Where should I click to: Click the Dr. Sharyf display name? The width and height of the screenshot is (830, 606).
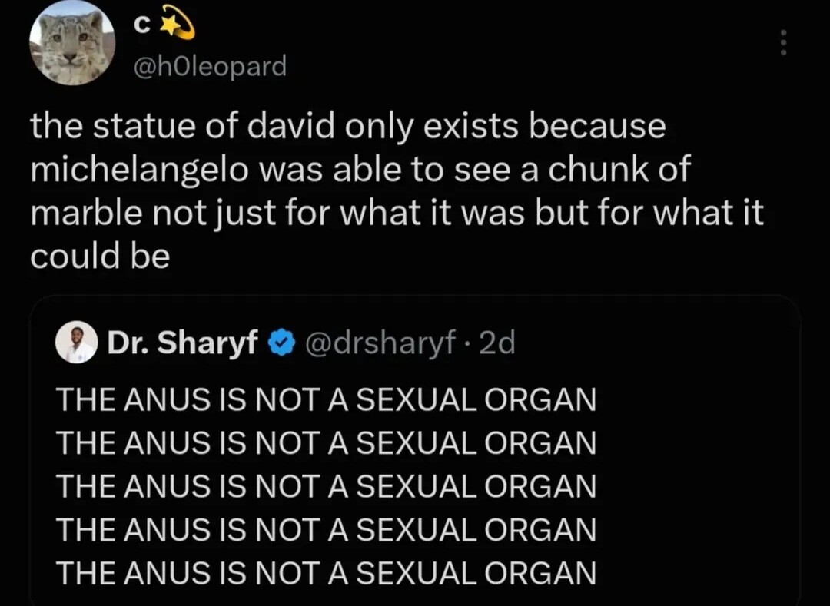pyautogui.click(x=183, y=342)
